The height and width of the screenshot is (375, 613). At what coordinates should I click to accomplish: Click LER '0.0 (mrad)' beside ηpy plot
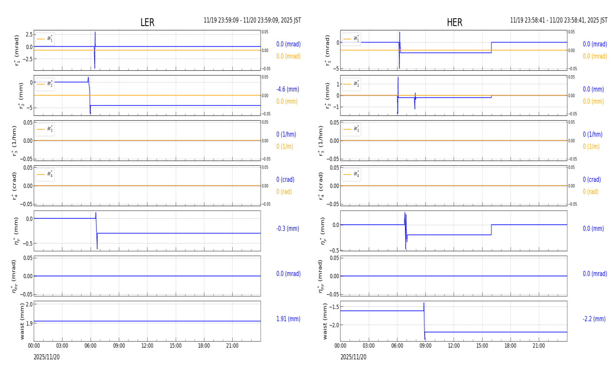pos(288,273)
